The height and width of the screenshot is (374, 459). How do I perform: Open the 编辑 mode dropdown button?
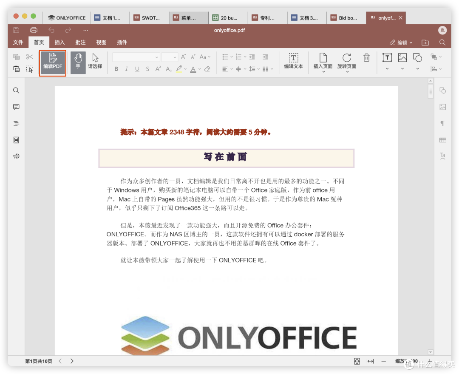tap(401, 42)
